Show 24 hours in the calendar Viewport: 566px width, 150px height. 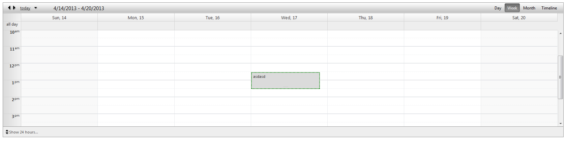tap(23, 132)
